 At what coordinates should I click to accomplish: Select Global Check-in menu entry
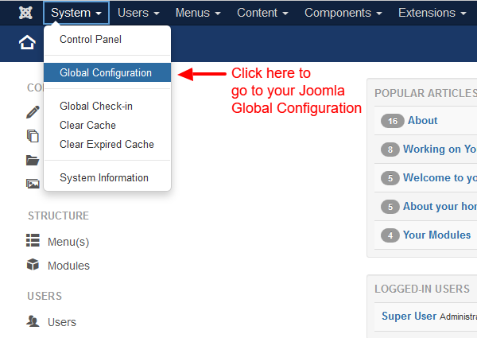[107, 107]
